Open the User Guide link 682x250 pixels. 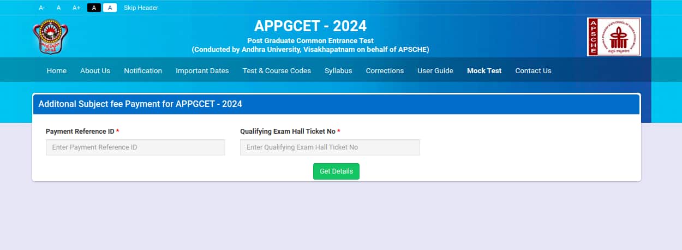click(435, 70)
